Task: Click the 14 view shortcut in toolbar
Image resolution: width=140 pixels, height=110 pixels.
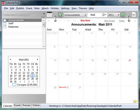Action: pyautogui.click(x=68, y=21)
